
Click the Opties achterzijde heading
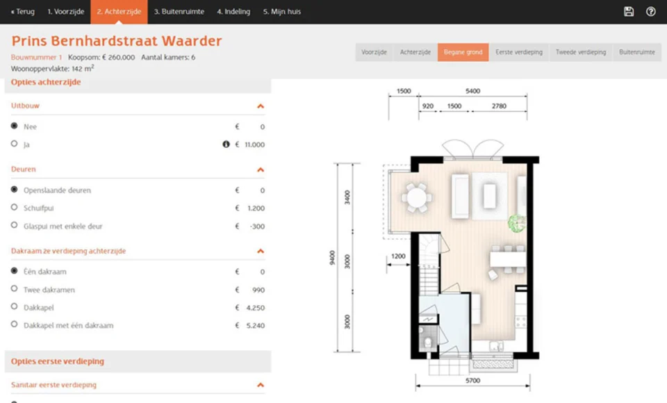coord(46,82)
